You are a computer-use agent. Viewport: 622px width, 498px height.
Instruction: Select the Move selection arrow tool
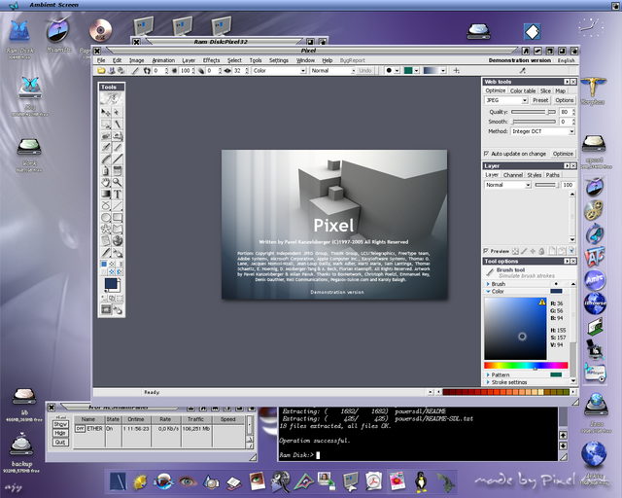point(106,113)
